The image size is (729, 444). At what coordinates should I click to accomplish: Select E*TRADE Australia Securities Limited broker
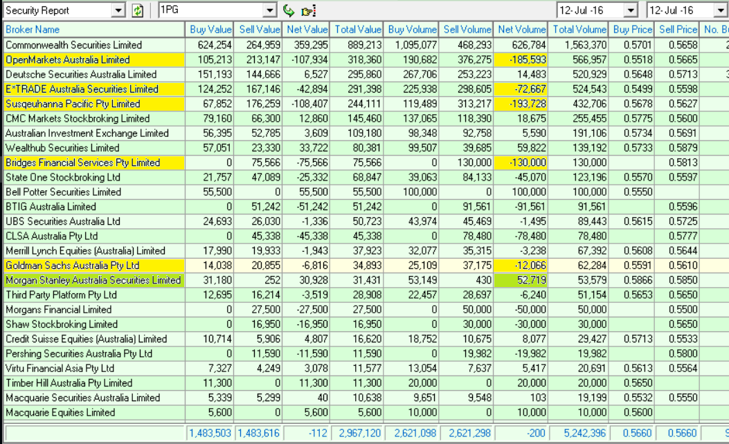click(94, 89)
